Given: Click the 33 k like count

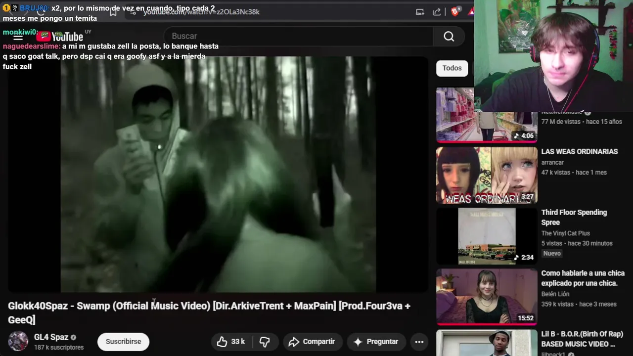Looking at the screenshot, I should [x=238, y=342].
